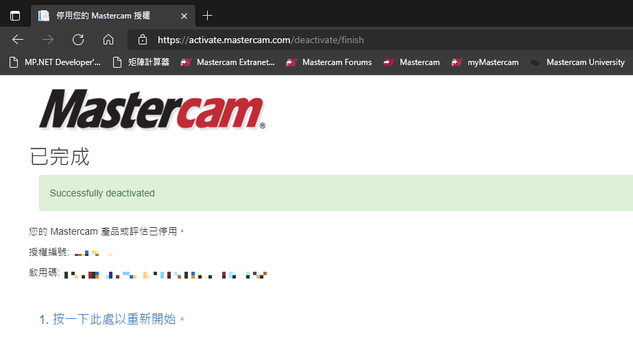The height and width of the screenshot is (347, 633).
Task: Click the Mastercam bookmark favicon
Action: [x=388, y=62]
